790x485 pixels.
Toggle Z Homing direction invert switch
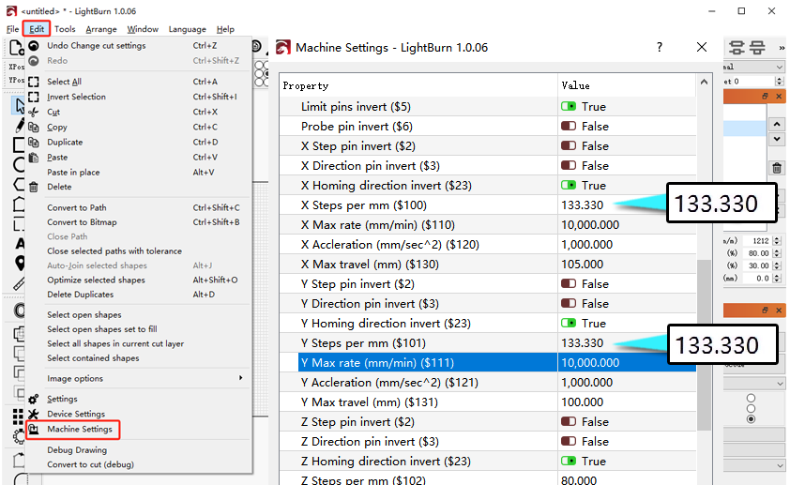pos(569,462)
